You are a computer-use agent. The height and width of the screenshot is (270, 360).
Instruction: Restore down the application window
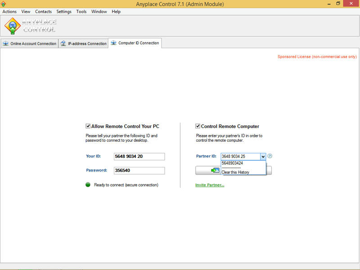coord(338,4)
